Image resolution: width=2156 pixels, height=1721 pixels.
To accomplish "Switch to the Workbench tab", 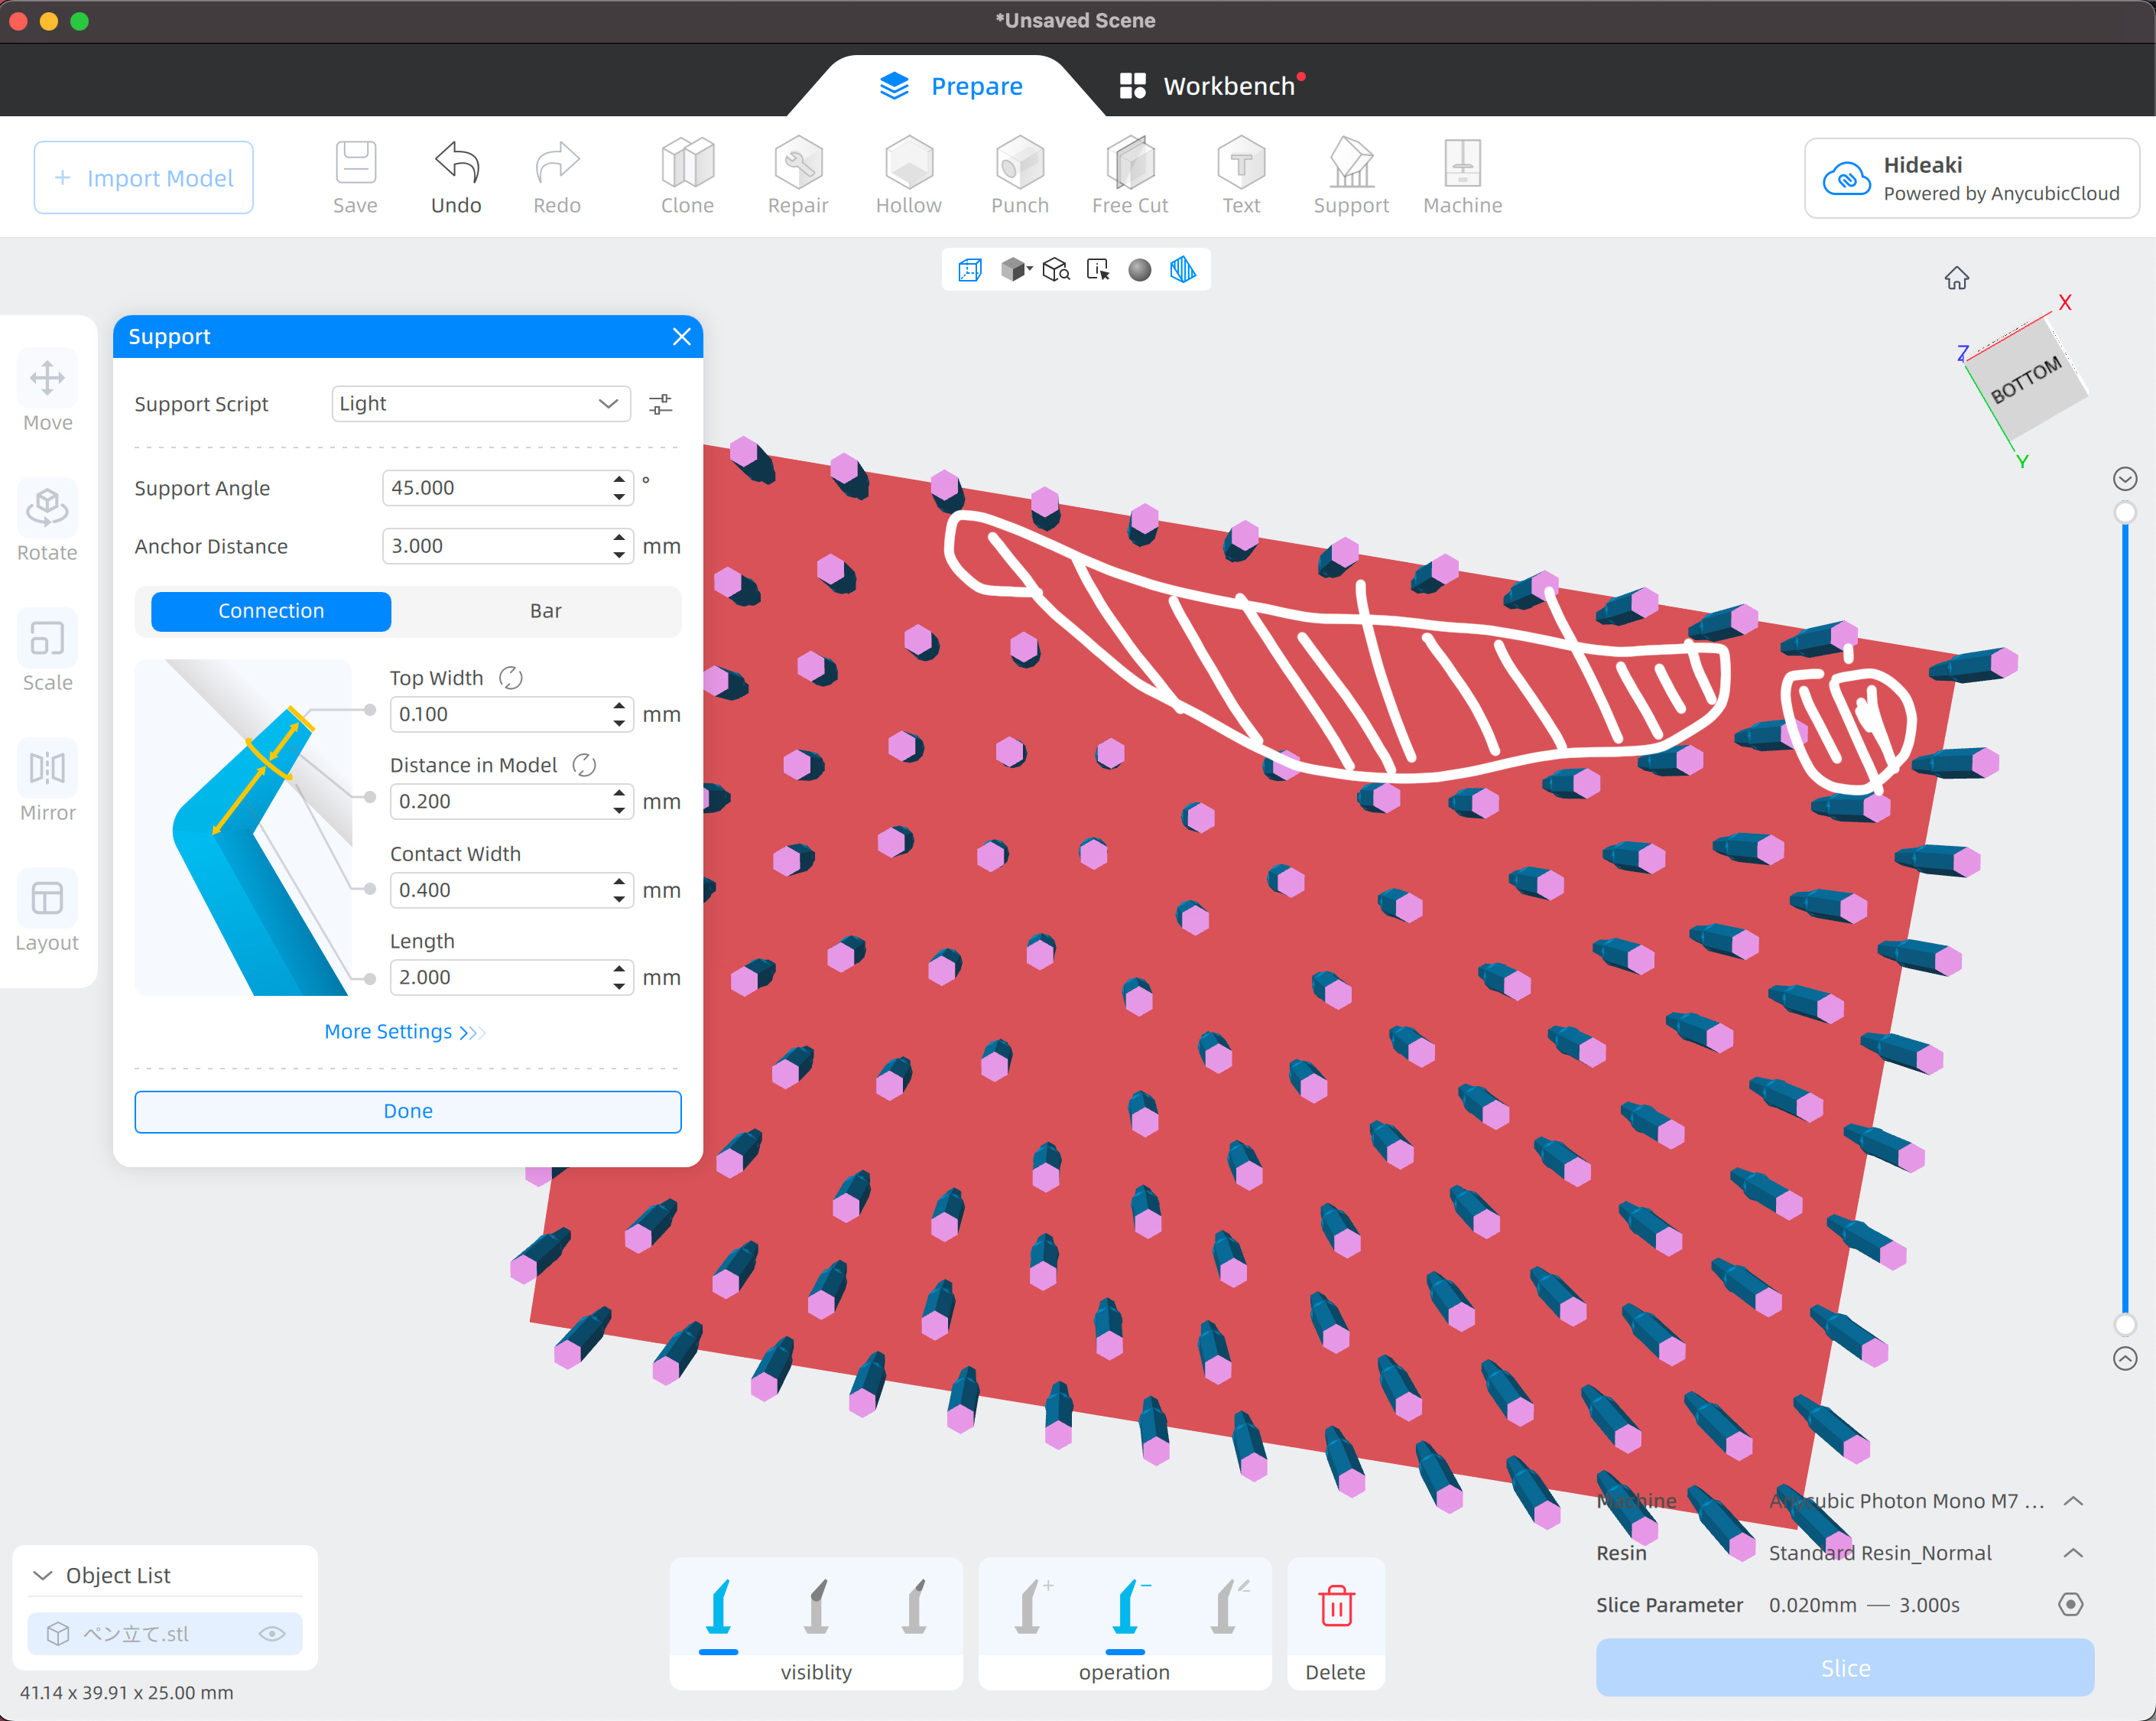I will (x=1208, y=87).
